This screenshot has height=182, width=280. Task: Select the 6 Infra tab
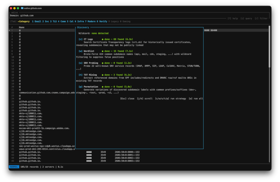(79, 21)
